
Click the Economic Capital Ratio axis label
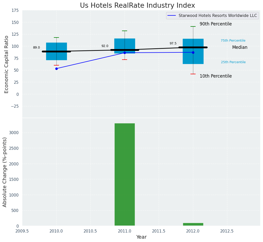tap(6, 64)
